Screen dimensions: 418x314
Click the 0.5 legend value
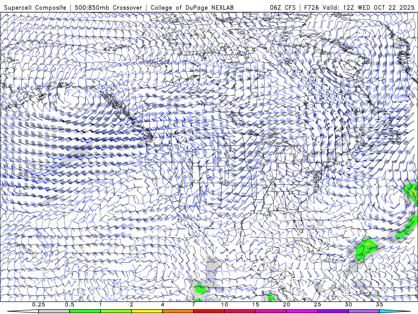pyautogui.click(x=69, y=305)
